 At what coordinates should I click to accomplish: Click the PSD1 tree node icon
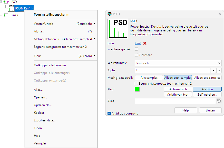click(11, 8)
